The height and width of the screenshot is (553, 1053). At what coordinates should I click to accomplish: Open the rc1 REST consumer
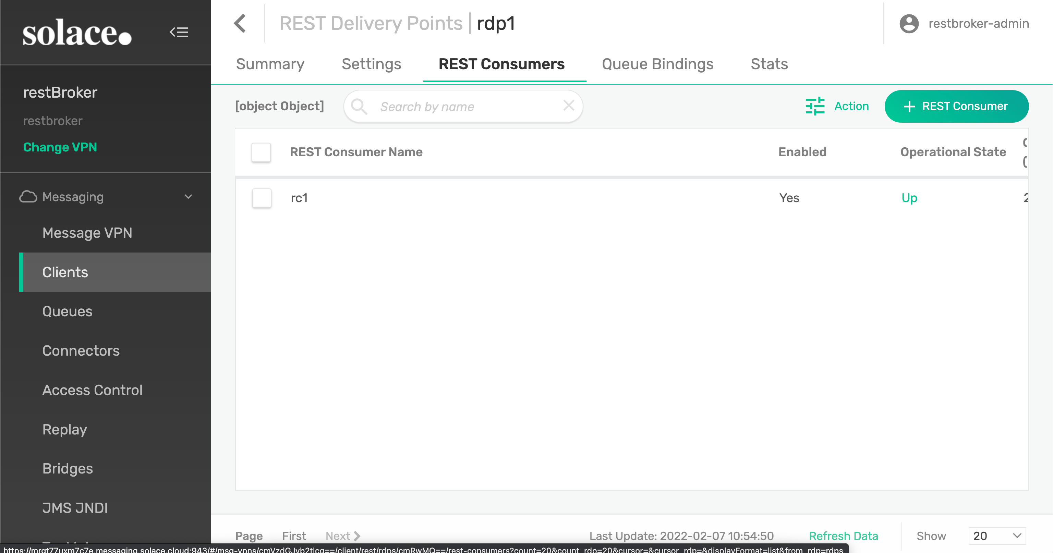click(x=299, y=198)
